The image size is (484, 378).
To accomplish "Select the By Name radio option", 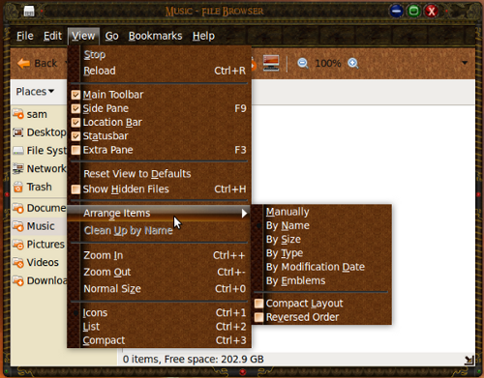I will click(321, 225).
